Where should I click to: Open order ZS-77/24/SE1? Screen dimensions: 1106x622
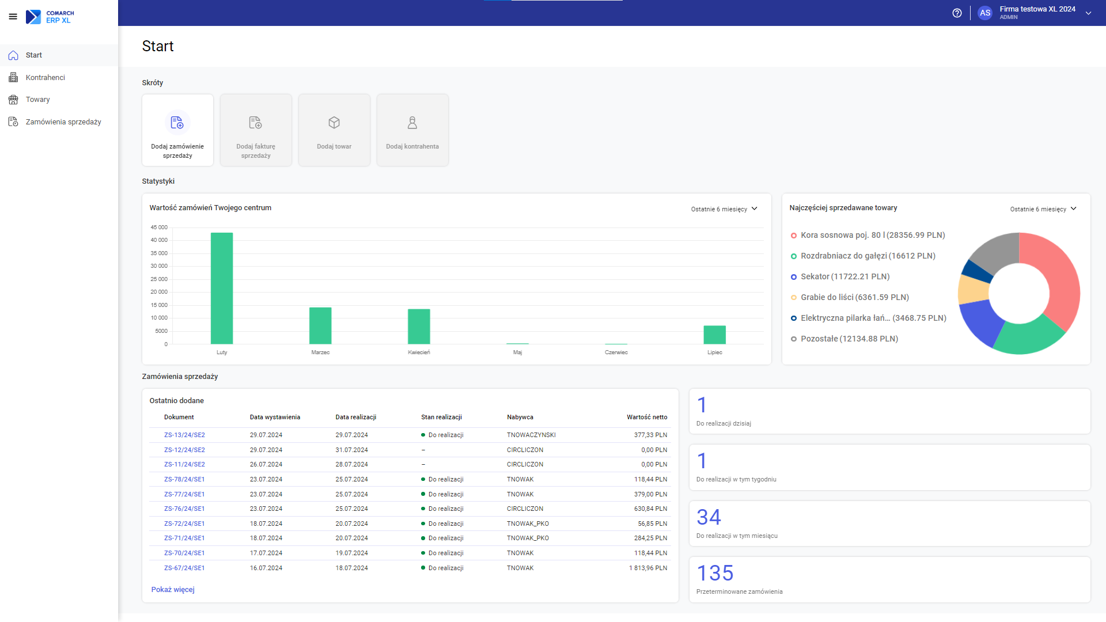pos(184,495)
